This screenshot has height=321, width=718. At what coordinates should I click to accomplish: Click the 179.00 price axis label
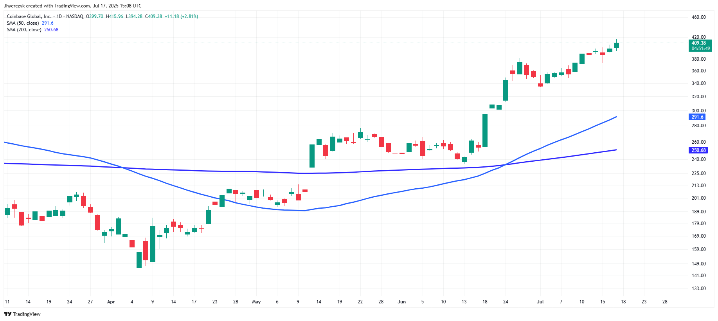pos(698,224)
